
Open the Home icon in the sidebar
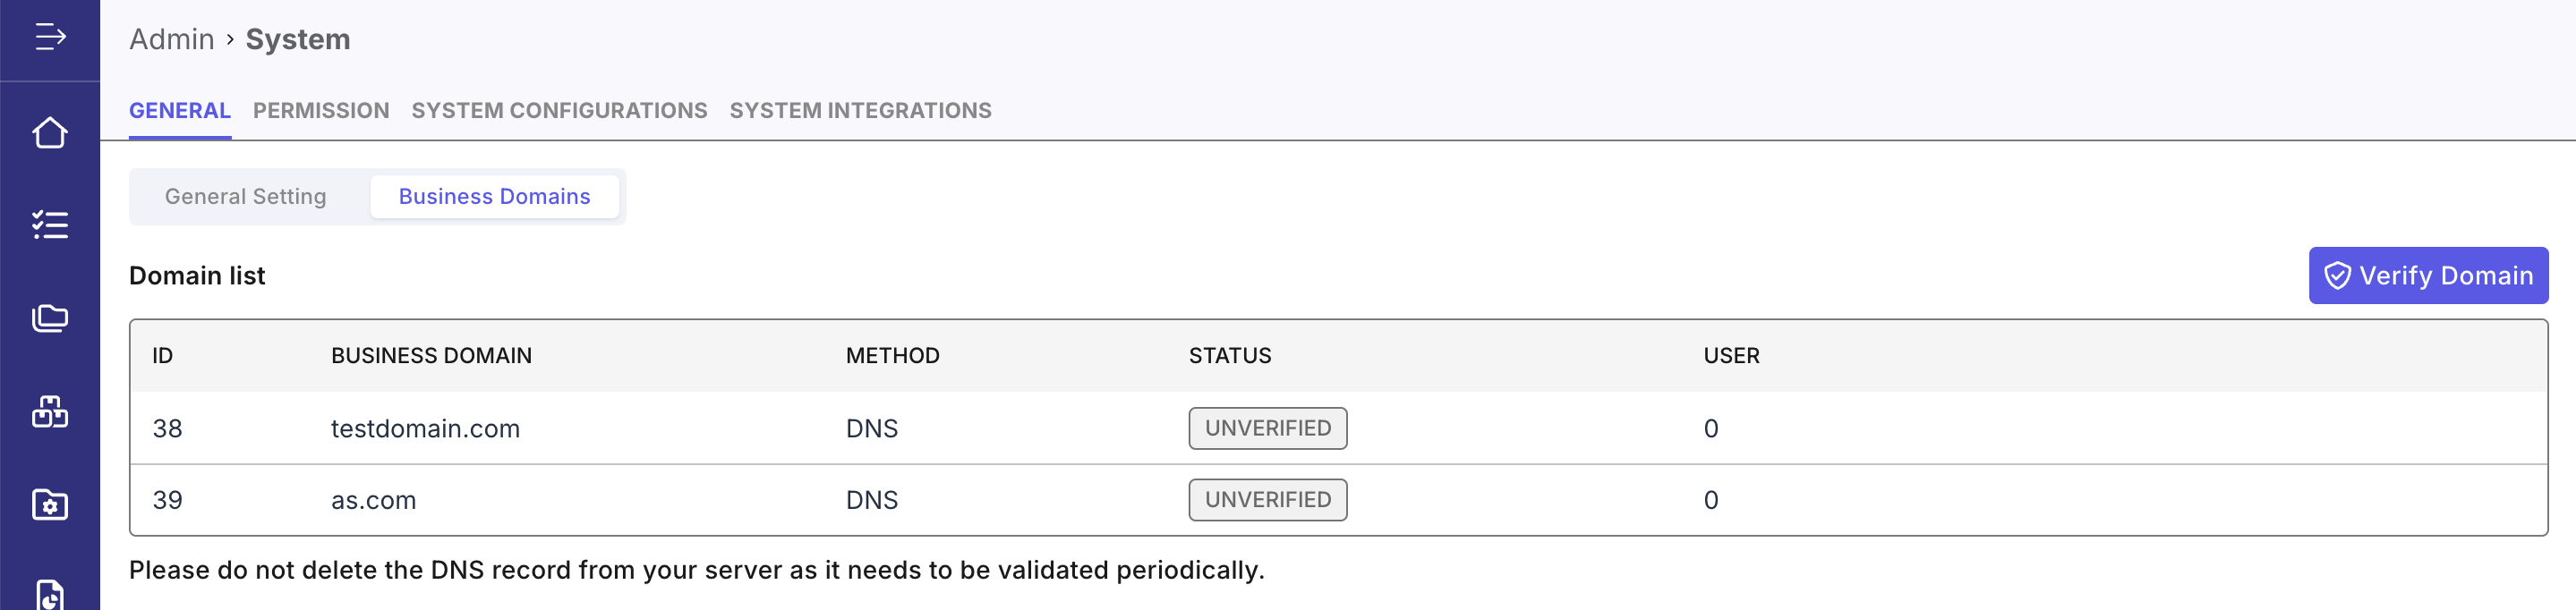50,133
